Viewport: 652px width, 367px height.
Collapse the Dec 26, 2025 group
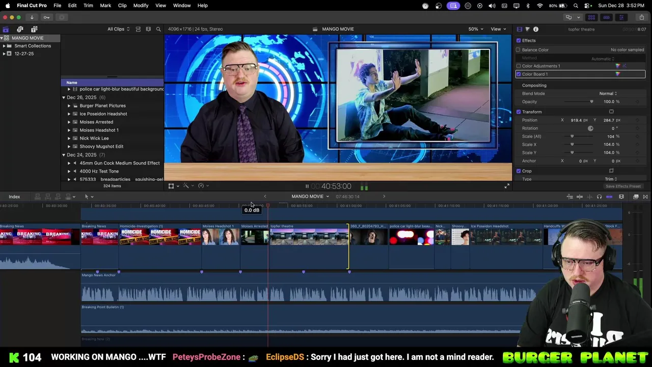pos(64,97)
